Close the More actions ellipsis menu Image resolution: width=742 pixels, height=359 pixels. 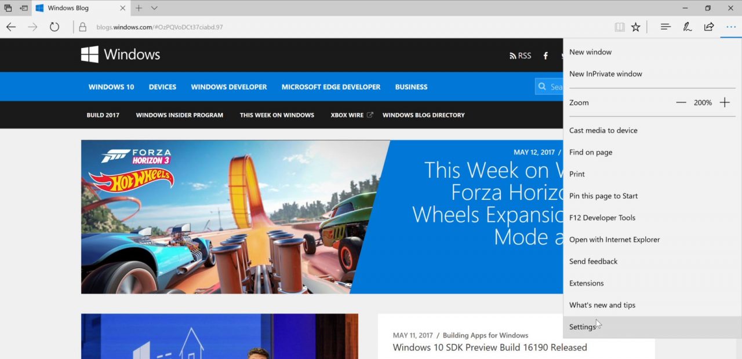tap(730, 27)
